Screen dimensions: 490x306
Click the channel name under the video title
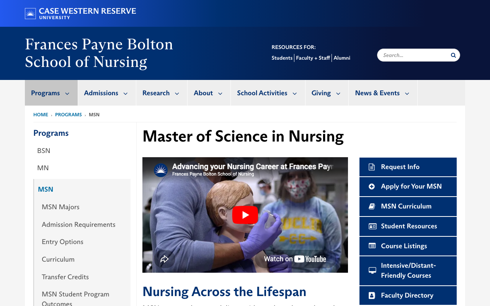click(213, 174)
